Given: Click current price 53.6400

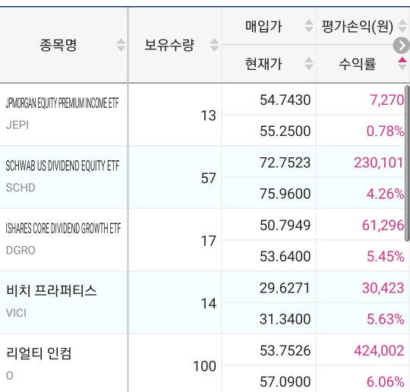Looking at the screenshot, I should [285, 256].
